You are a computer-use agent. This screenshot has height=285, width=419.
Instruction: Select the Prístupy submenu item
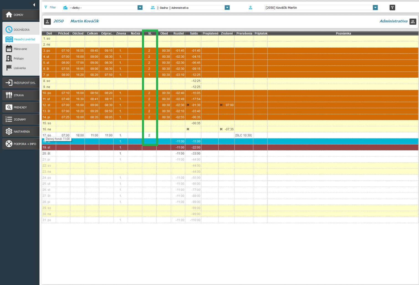coord(19,58)
